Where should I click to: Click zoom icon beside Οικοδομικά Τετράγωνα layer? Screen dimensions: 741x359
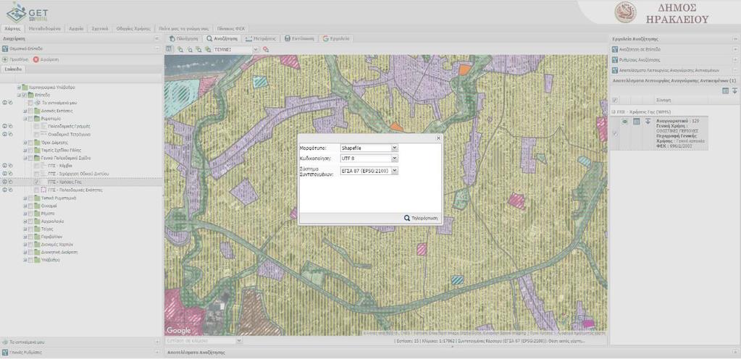[x=10, y=135]
